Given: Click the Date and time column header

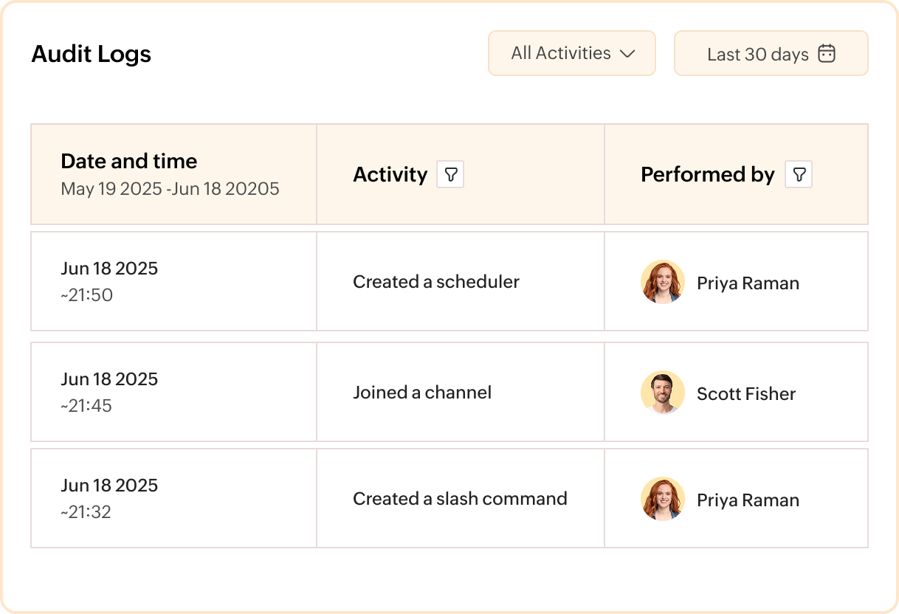Looking at the screenshot, I should pyautogui.click(x=128, y=161).
